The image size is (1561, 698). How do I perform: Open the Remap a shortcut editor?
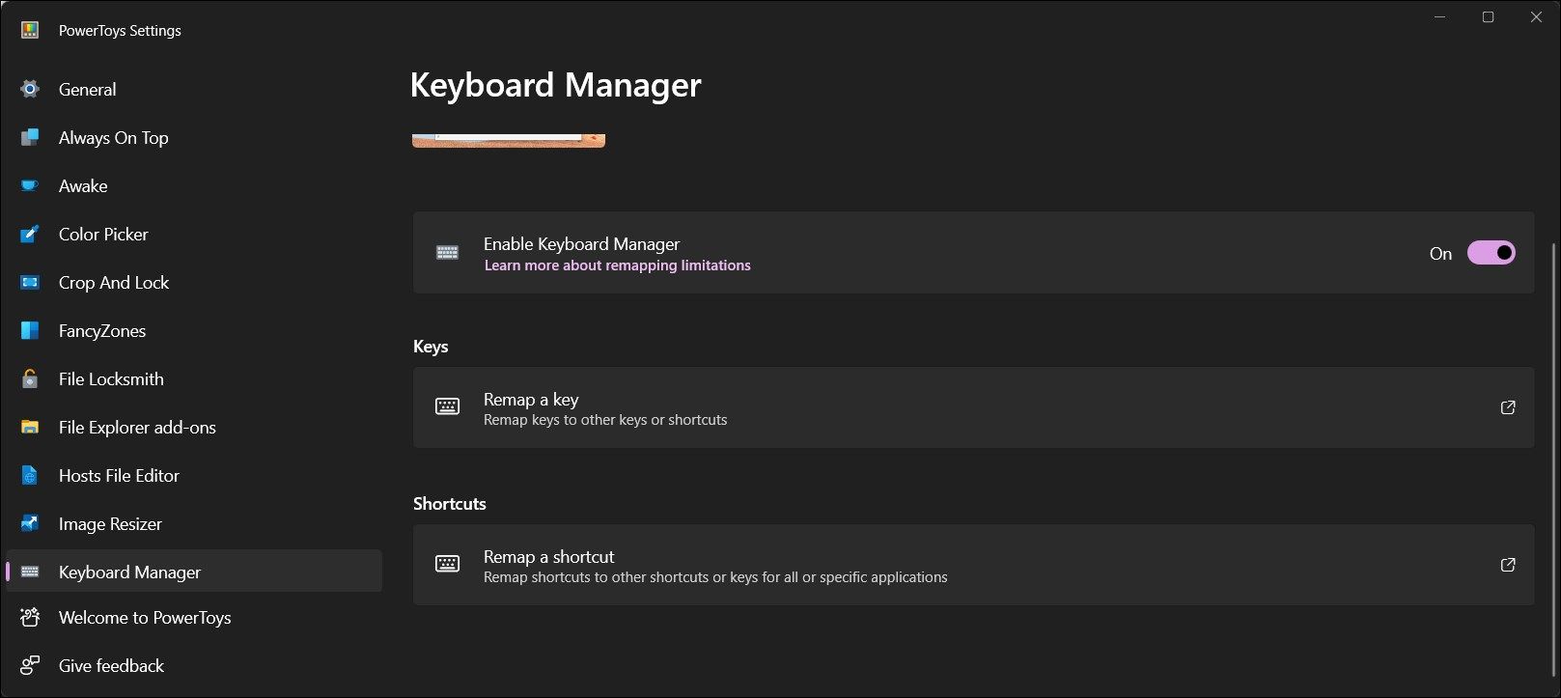tap(973, 565)
